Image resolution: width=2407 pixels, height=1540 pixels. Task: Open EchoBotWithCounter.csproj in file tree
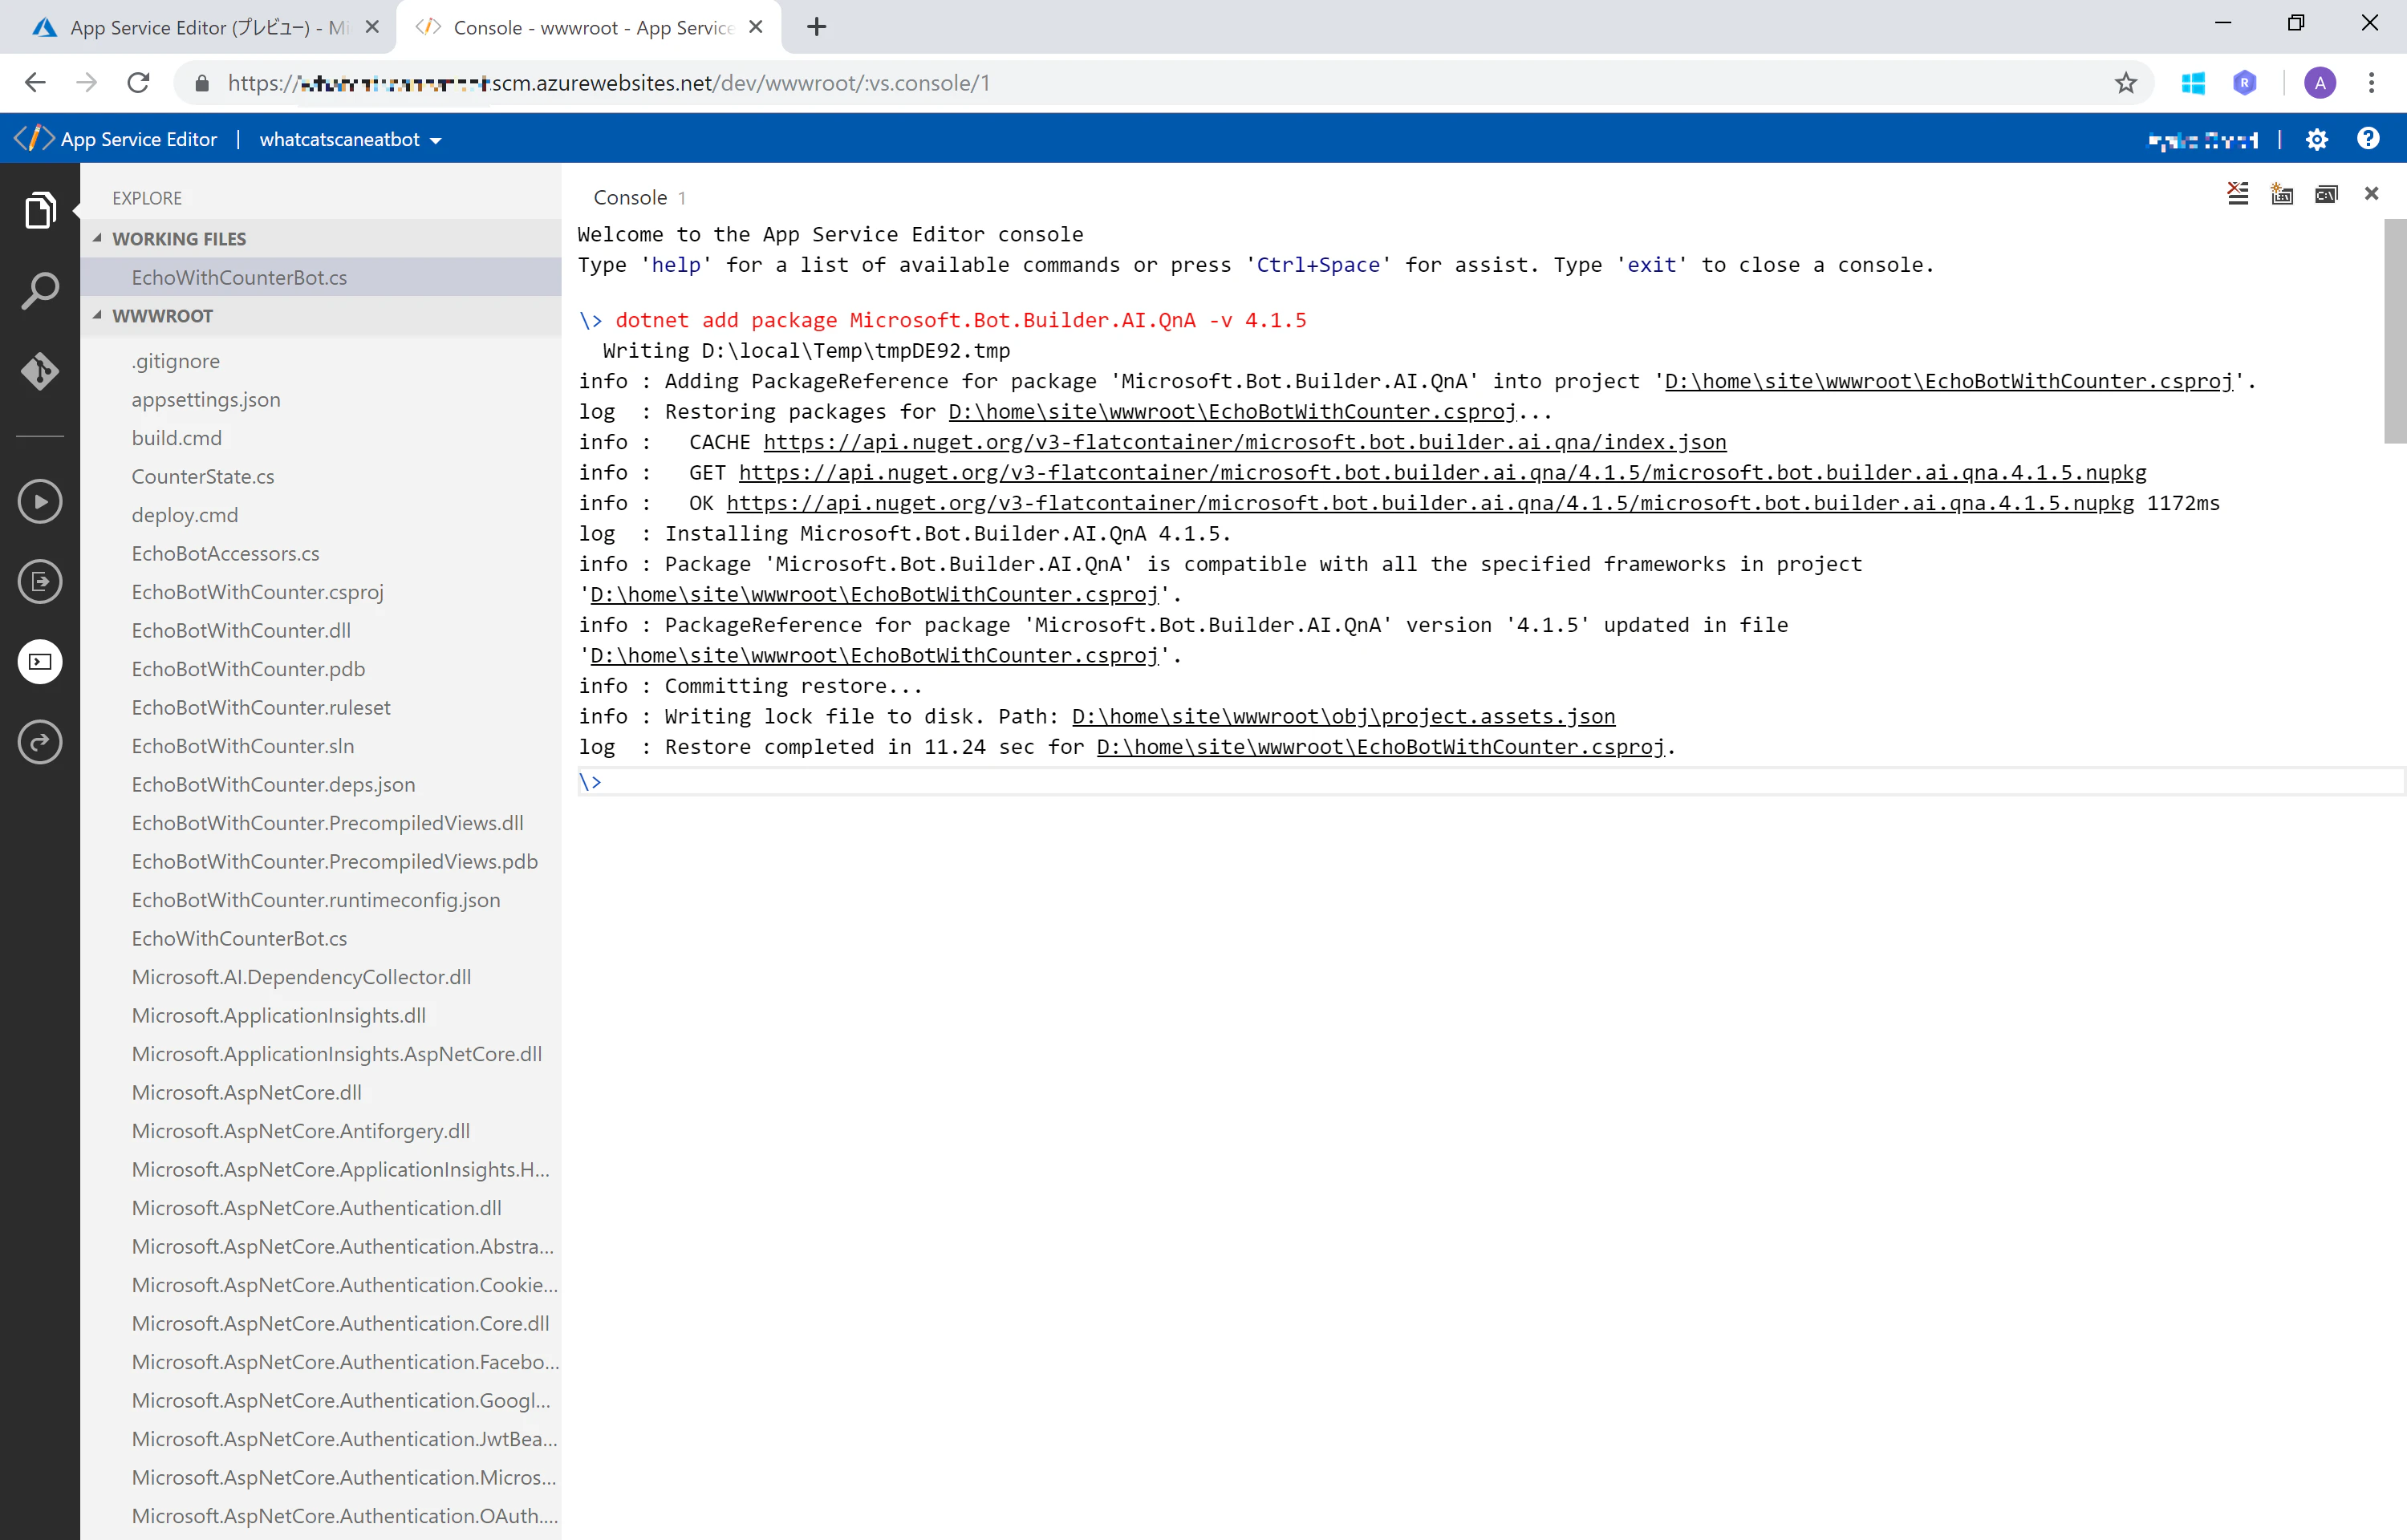click(257, 592)
